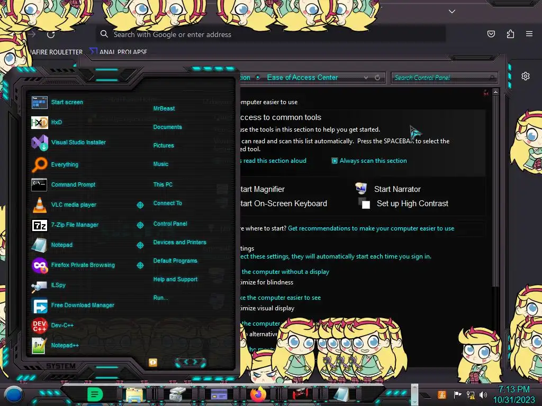Viewport: 542px width, 406px height.
Task: Expand Notepad jump list arrow
Action: (x=140, y=245)
